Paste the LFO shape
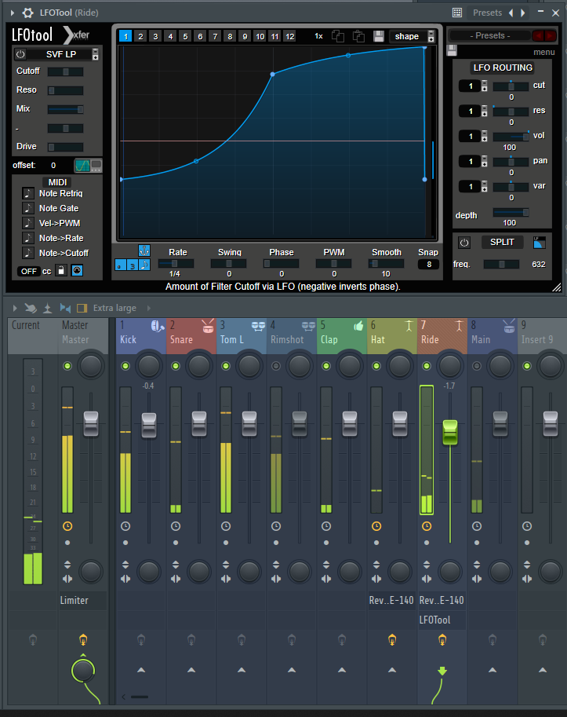The height and width of the screenshot is (717, 567). pos(359,36)
